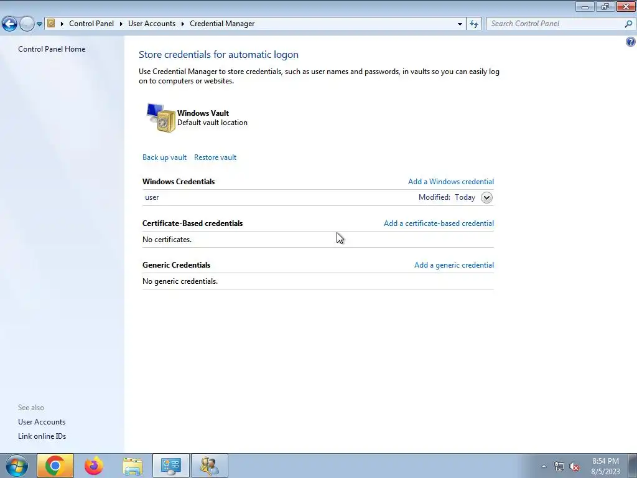Close the Credential Manager window
637x478 pixels.
(x=626, y=6)
